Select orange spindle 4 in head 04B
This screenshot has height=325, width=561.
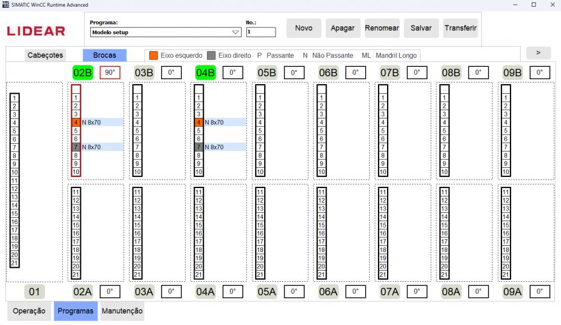tap(199, 122)
